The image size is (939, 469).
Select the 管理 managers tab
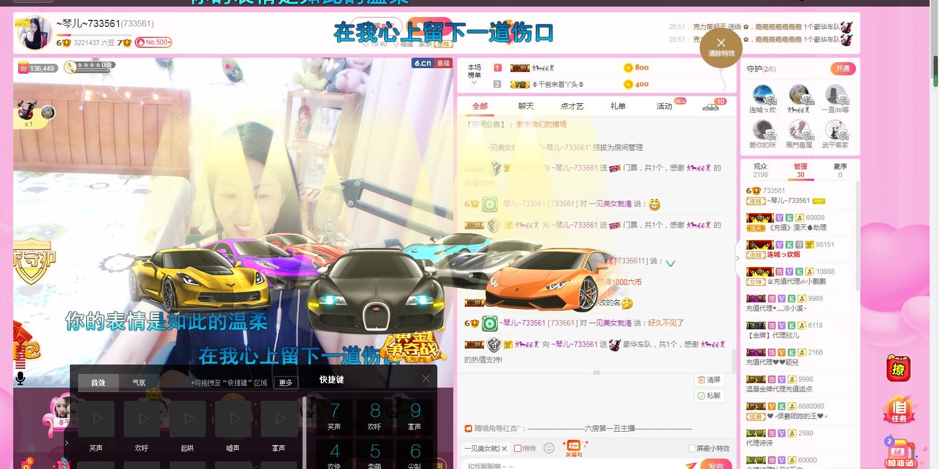[x=800, y=170]
